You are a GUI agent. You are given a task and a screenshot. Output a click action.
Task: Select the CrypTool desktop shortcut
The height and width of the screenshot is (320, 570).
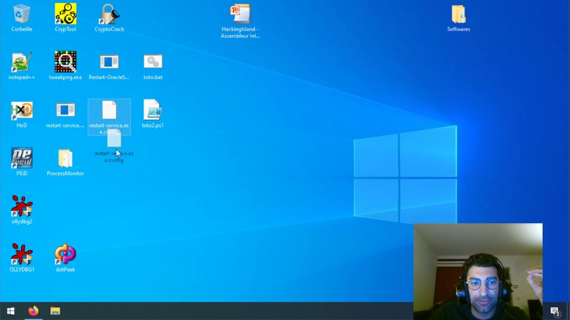(65, 18)
